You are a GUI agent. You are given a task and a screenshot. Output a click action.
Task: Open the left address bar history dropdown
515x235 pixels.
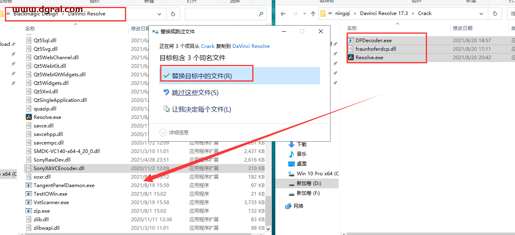(x=159, y=14)
